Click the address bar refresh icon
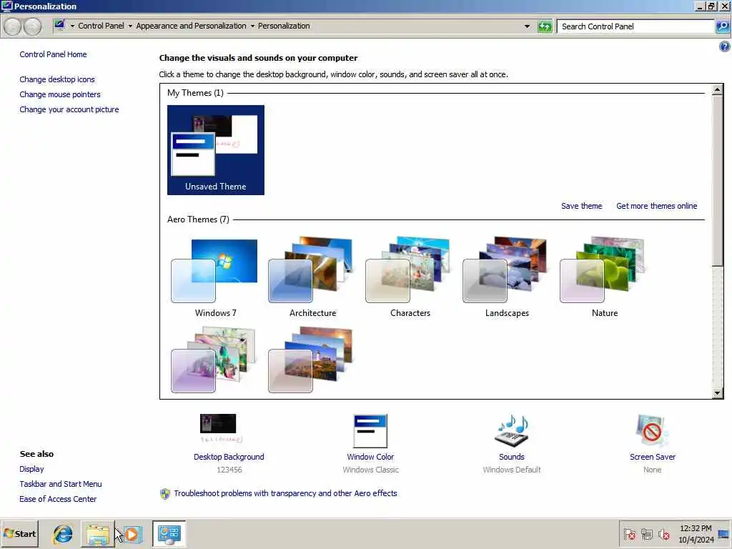Image resolution: width=732 pixels, height=549 pixels. pyautogui.click(x=544, y=26)
